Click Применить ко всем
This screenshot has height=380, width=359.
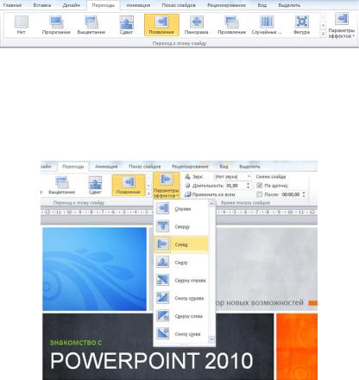tap(210, 194)
